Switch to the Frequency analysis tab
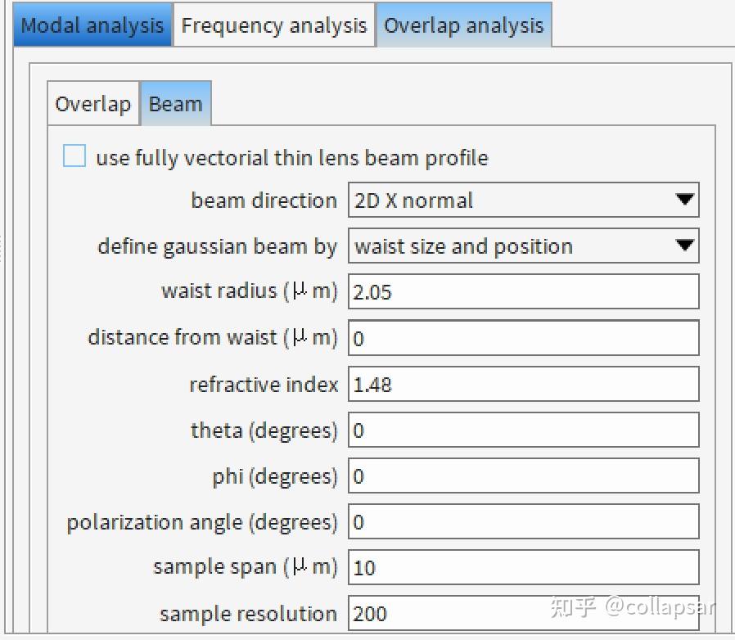Image resolution: width=735 pixels, height=640 pixels. (x=273, y=25)
